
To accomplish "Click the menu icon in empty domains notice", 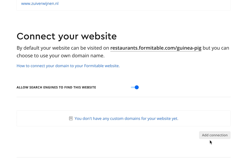I will point(71,118).
